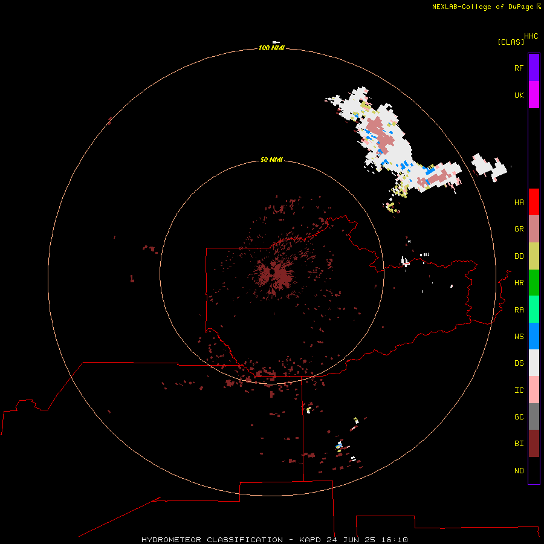The width and height of the screenshot is (544, 544).
Task: Select the GR graupel color swatch
Action: click(x=534, y=229)
